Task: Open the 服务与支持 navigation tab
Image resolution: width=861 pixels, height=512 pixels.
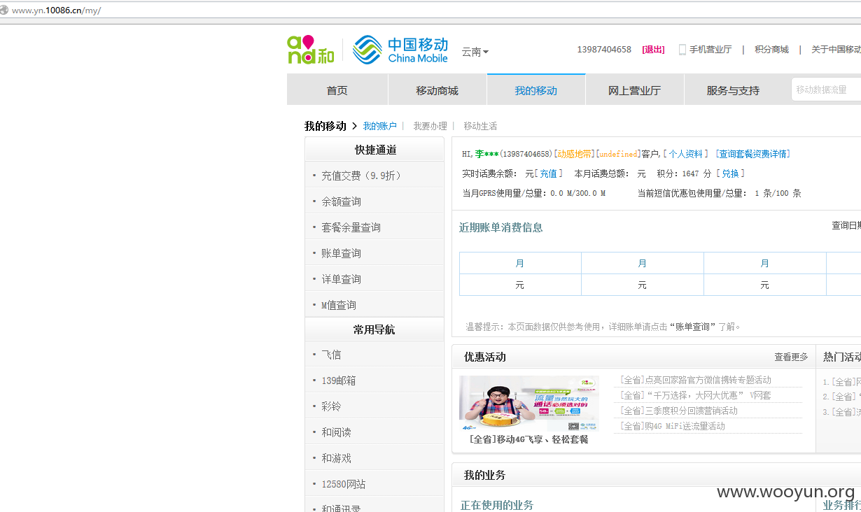Action: click(733, 90)
